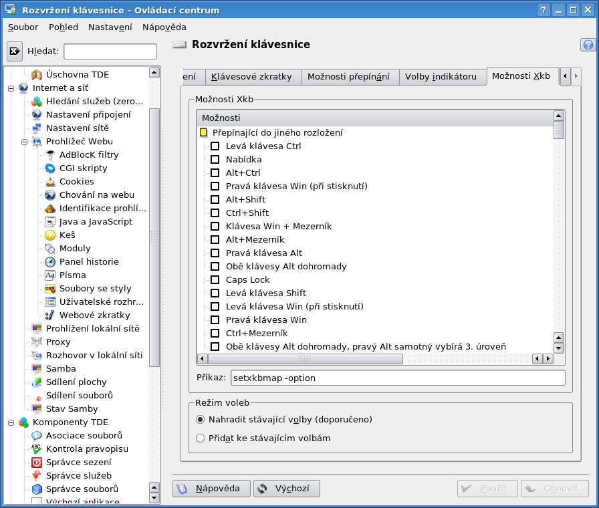Select the Proxy icon
The height and width of the screenshot is (508, 599).
(37, 342)
